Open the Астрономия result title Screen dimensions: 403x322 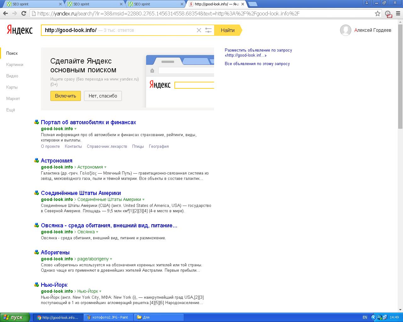(57, 160)
